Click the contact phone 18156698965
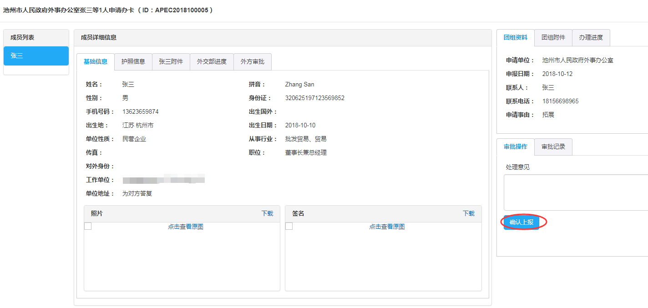This screenshot has width=648, height=308. tap(561, 101)
